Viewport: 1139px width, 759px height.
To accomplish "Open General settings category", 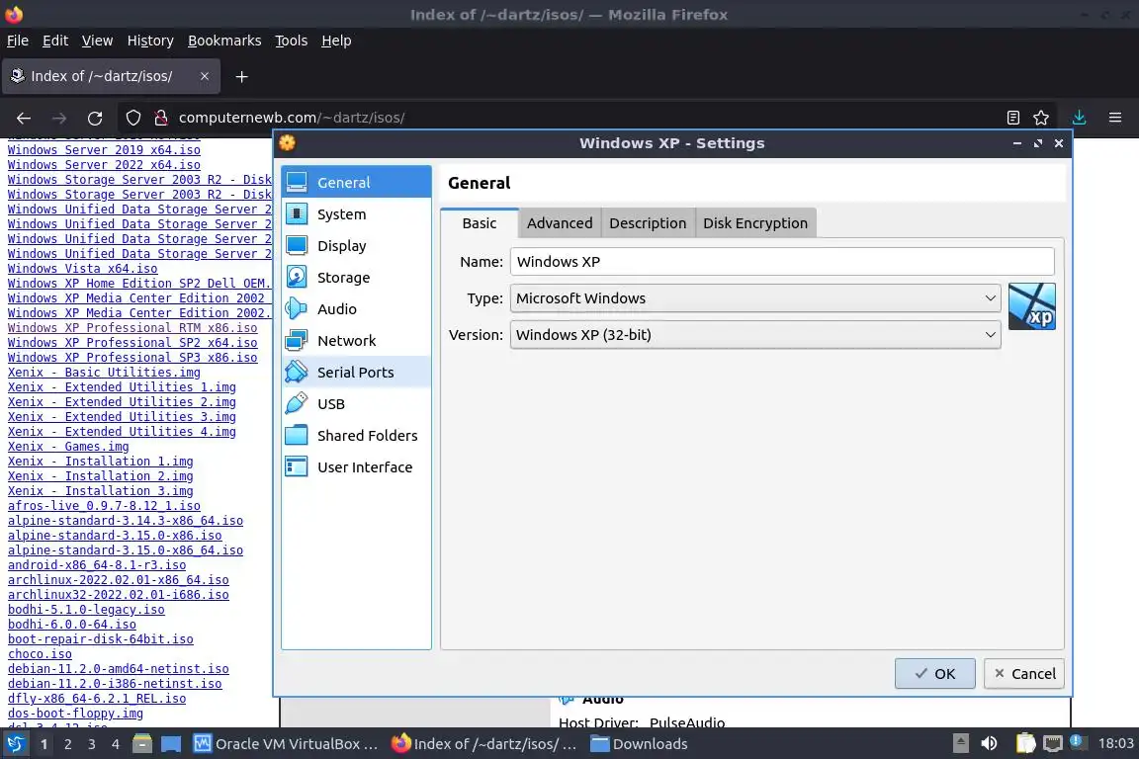I will pyautogui.click(x=356, y=182).
